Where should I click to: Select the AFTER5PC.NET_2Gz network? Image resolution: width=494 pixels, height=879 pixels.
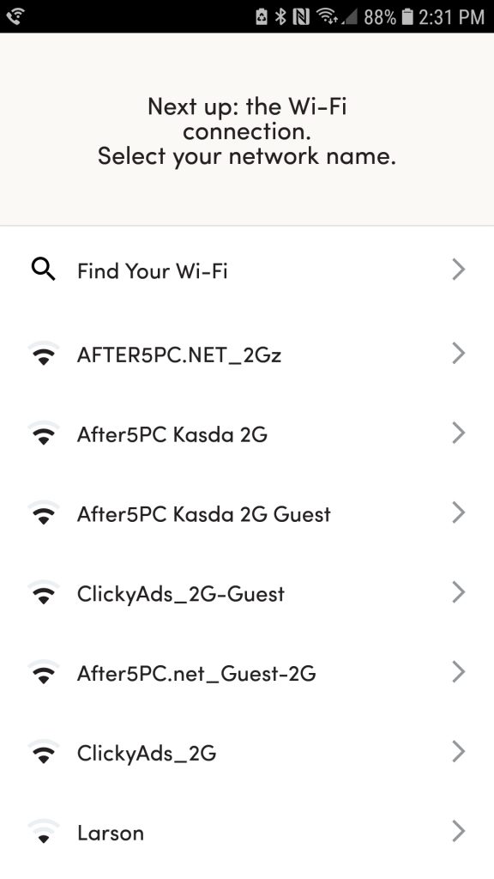click(x=247, y=354)
